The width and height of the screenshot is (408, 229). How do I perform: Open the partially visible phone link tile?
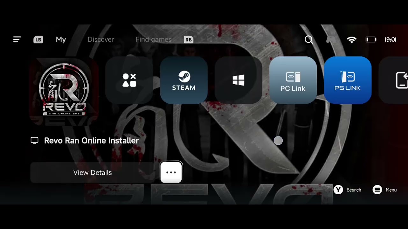394,80
